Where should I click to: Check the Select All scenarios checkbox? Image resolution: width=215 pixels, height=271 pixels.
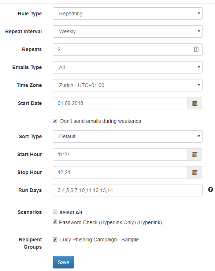[55, 212]
